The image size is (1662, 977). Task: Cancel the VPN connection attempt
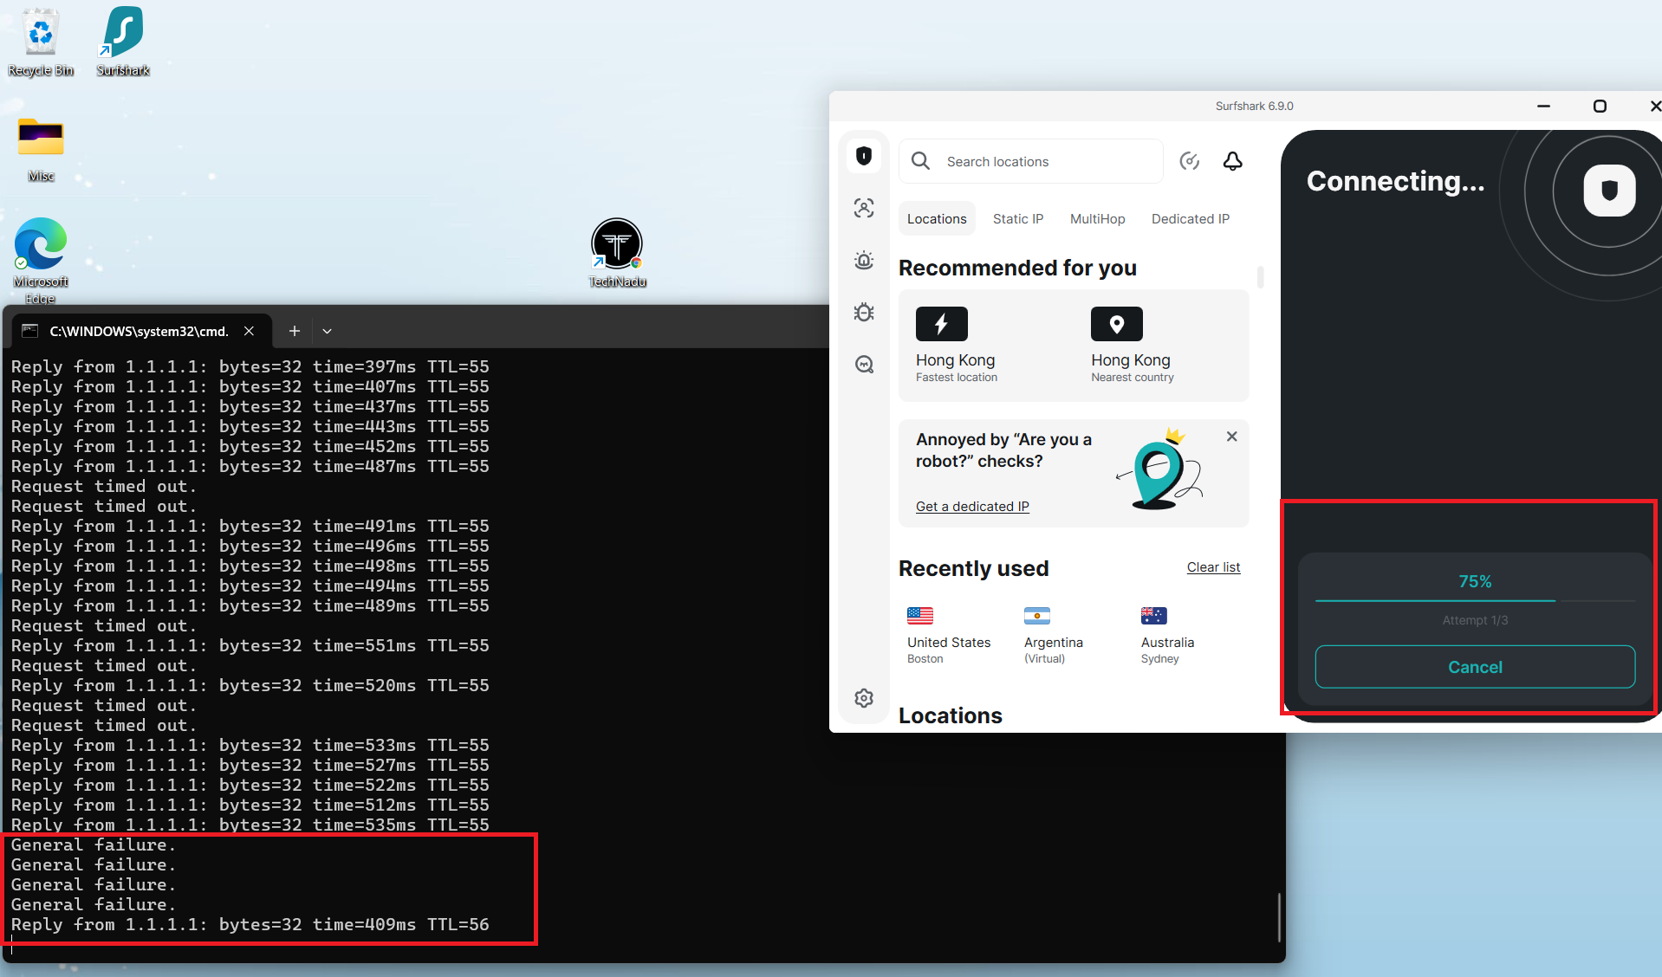[x=1475, y=667]
